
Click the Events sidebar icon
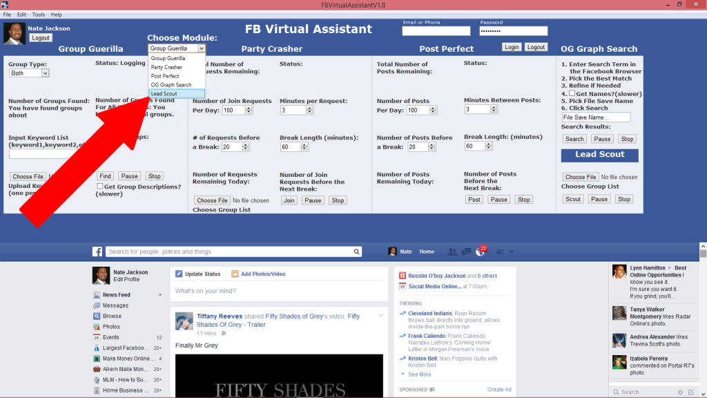point(97,337)
